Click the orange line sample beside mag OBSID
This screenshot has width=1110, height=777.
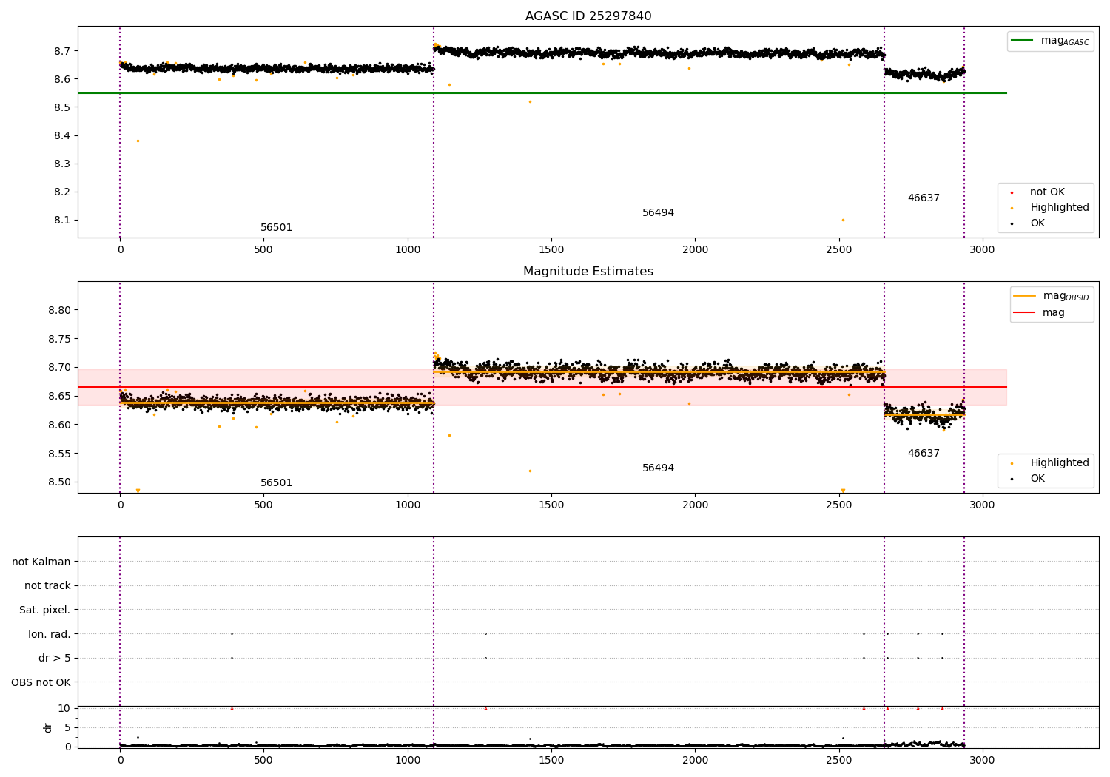pos(1025,296)
